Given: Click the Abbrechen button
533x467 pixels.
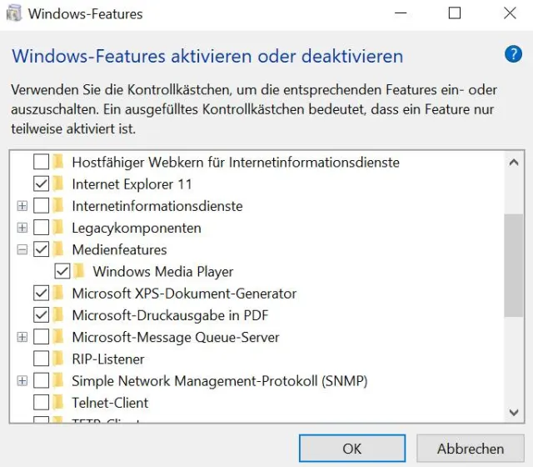Looking at the screenshot, I should coord(471,449).
